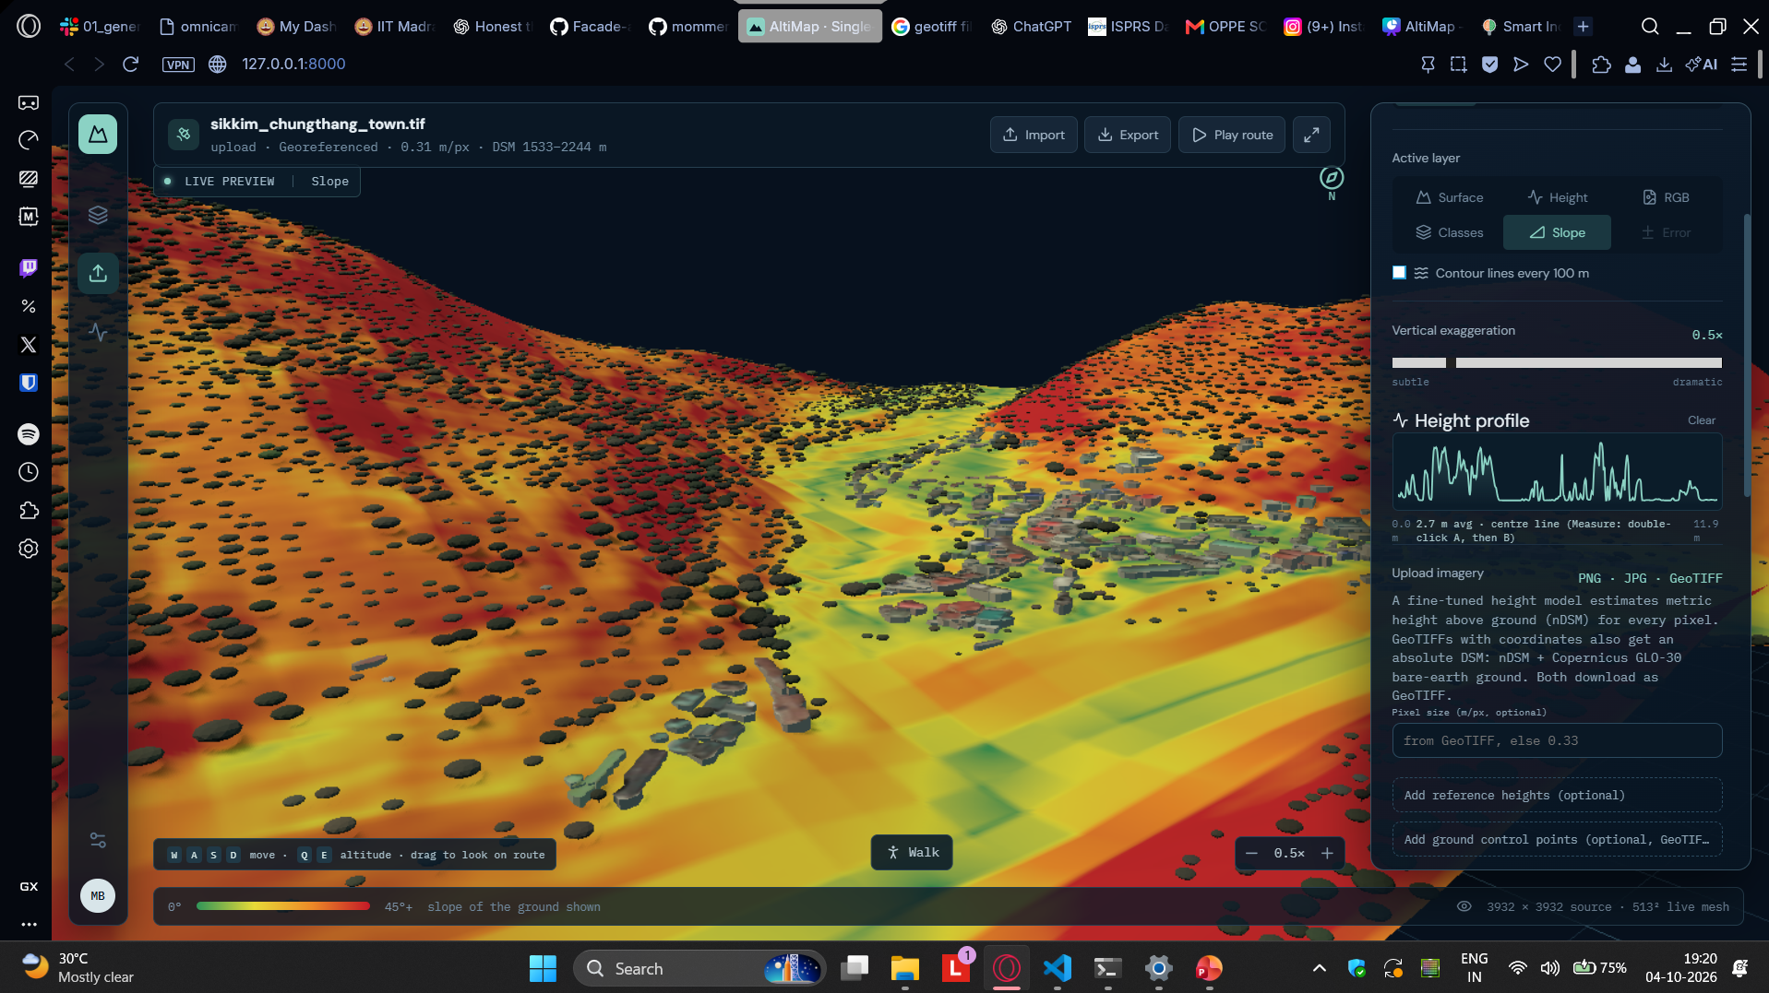Viewport: 1769px width, 993px height.
Task: Show hidden system tray icons
Action: tap(1320, 968)
